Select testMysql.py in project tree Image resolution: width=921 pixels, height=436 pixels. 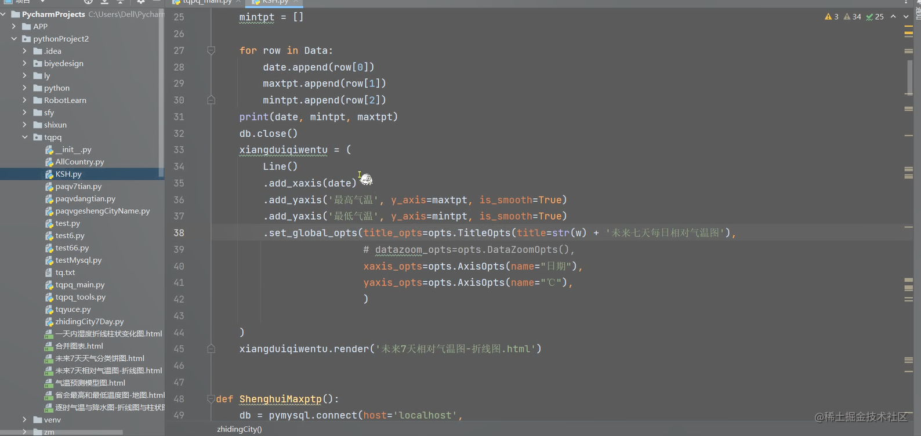click(78, 260)
